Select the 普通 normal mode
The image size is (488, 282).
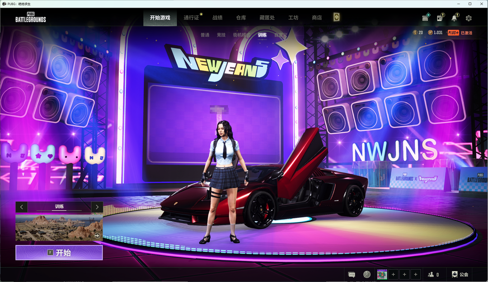pos(205,35)
